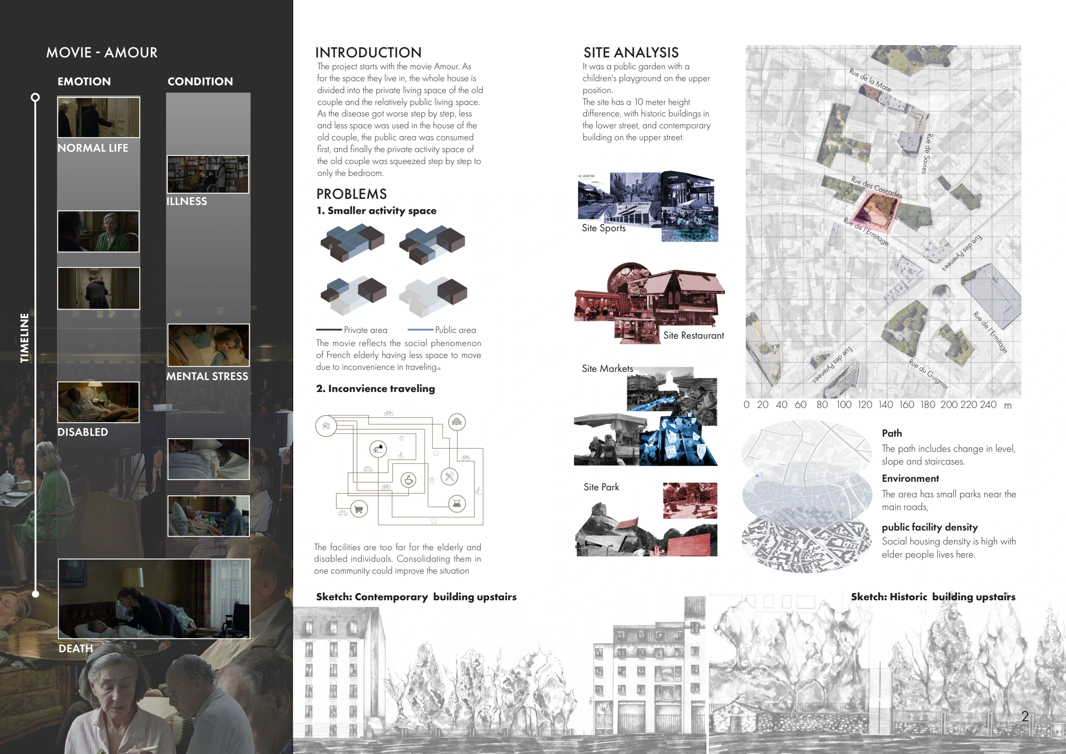Click the Rue de la Mare label
Screen dimensions: 1066x754
click(870, 80)
